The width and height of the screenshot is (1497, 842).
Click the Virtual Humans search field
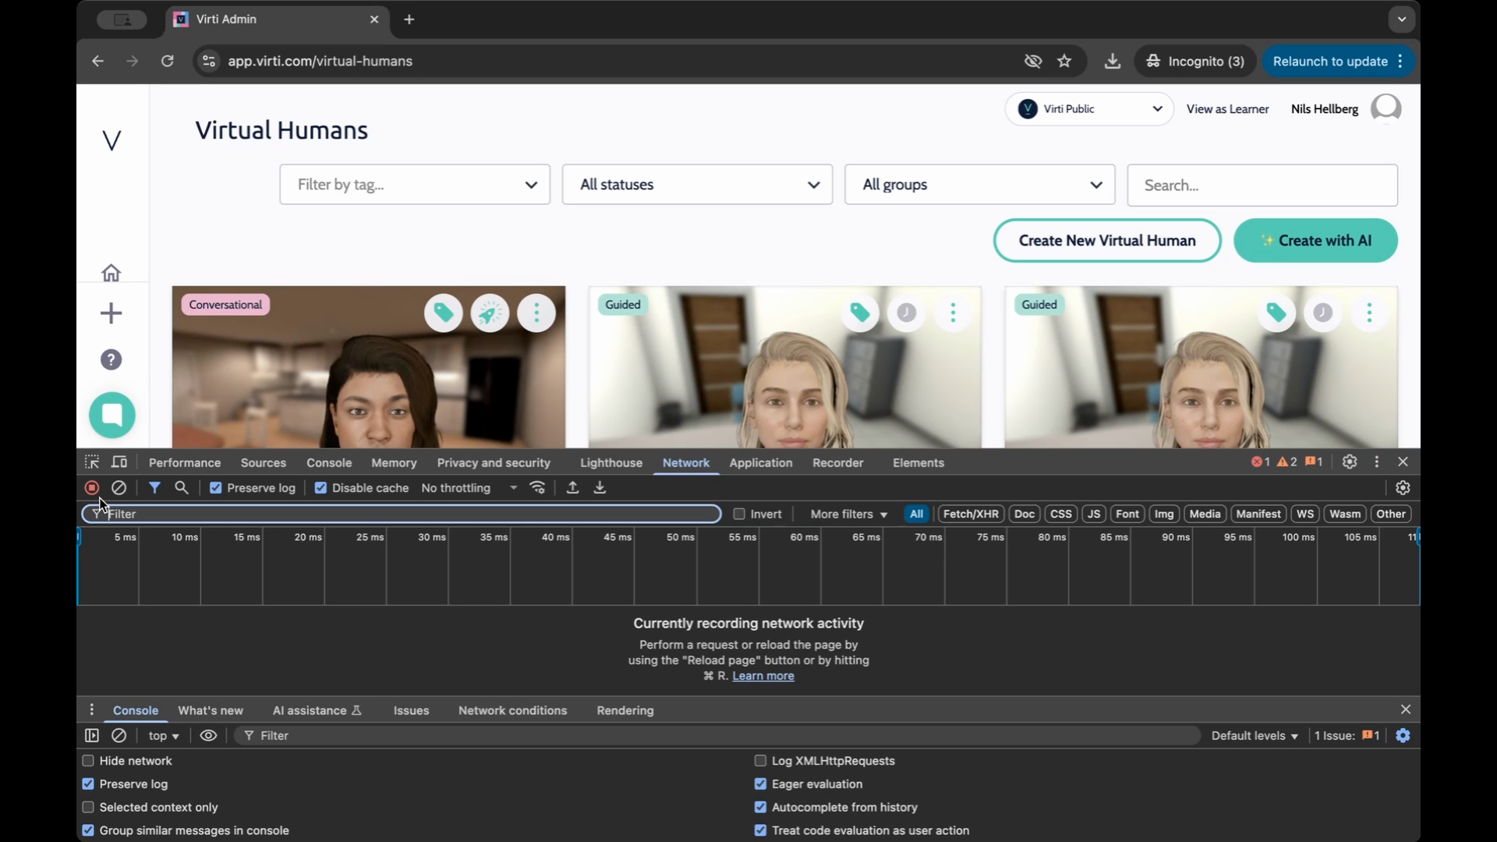1262,186
